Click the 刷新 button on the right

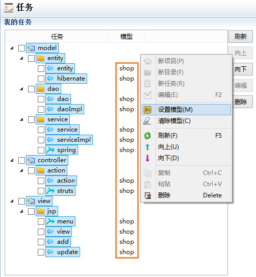tap(241, 36)
